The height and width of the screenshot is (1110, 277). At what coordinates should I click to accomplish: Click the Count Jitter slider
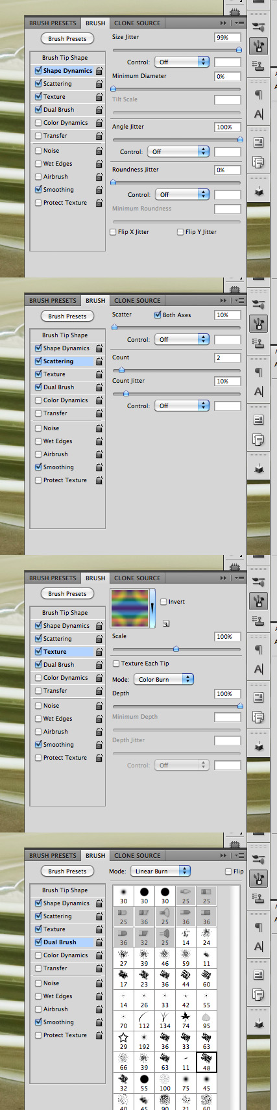tap(176, 393)
